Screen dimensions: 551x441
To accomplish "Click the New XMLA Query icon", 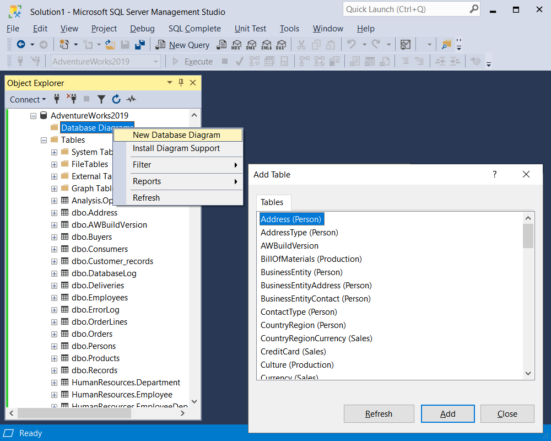I will click(267, 45).
